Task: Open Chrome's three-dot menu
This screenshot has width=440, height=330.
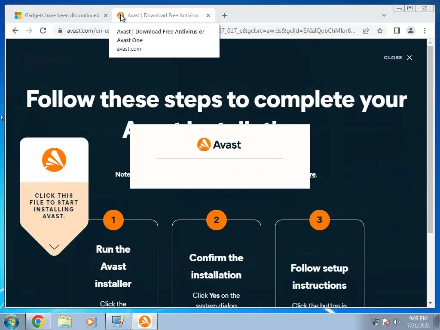Action: (x=425, y=31)
